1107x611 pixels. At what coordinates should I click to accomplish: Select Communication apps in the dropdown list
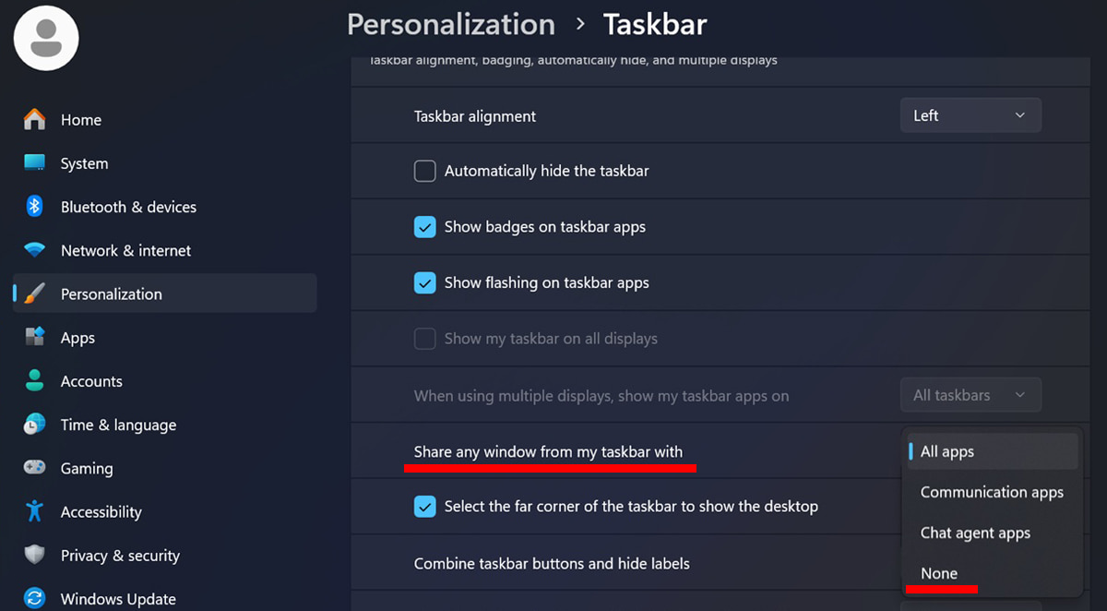click(992, 492)
